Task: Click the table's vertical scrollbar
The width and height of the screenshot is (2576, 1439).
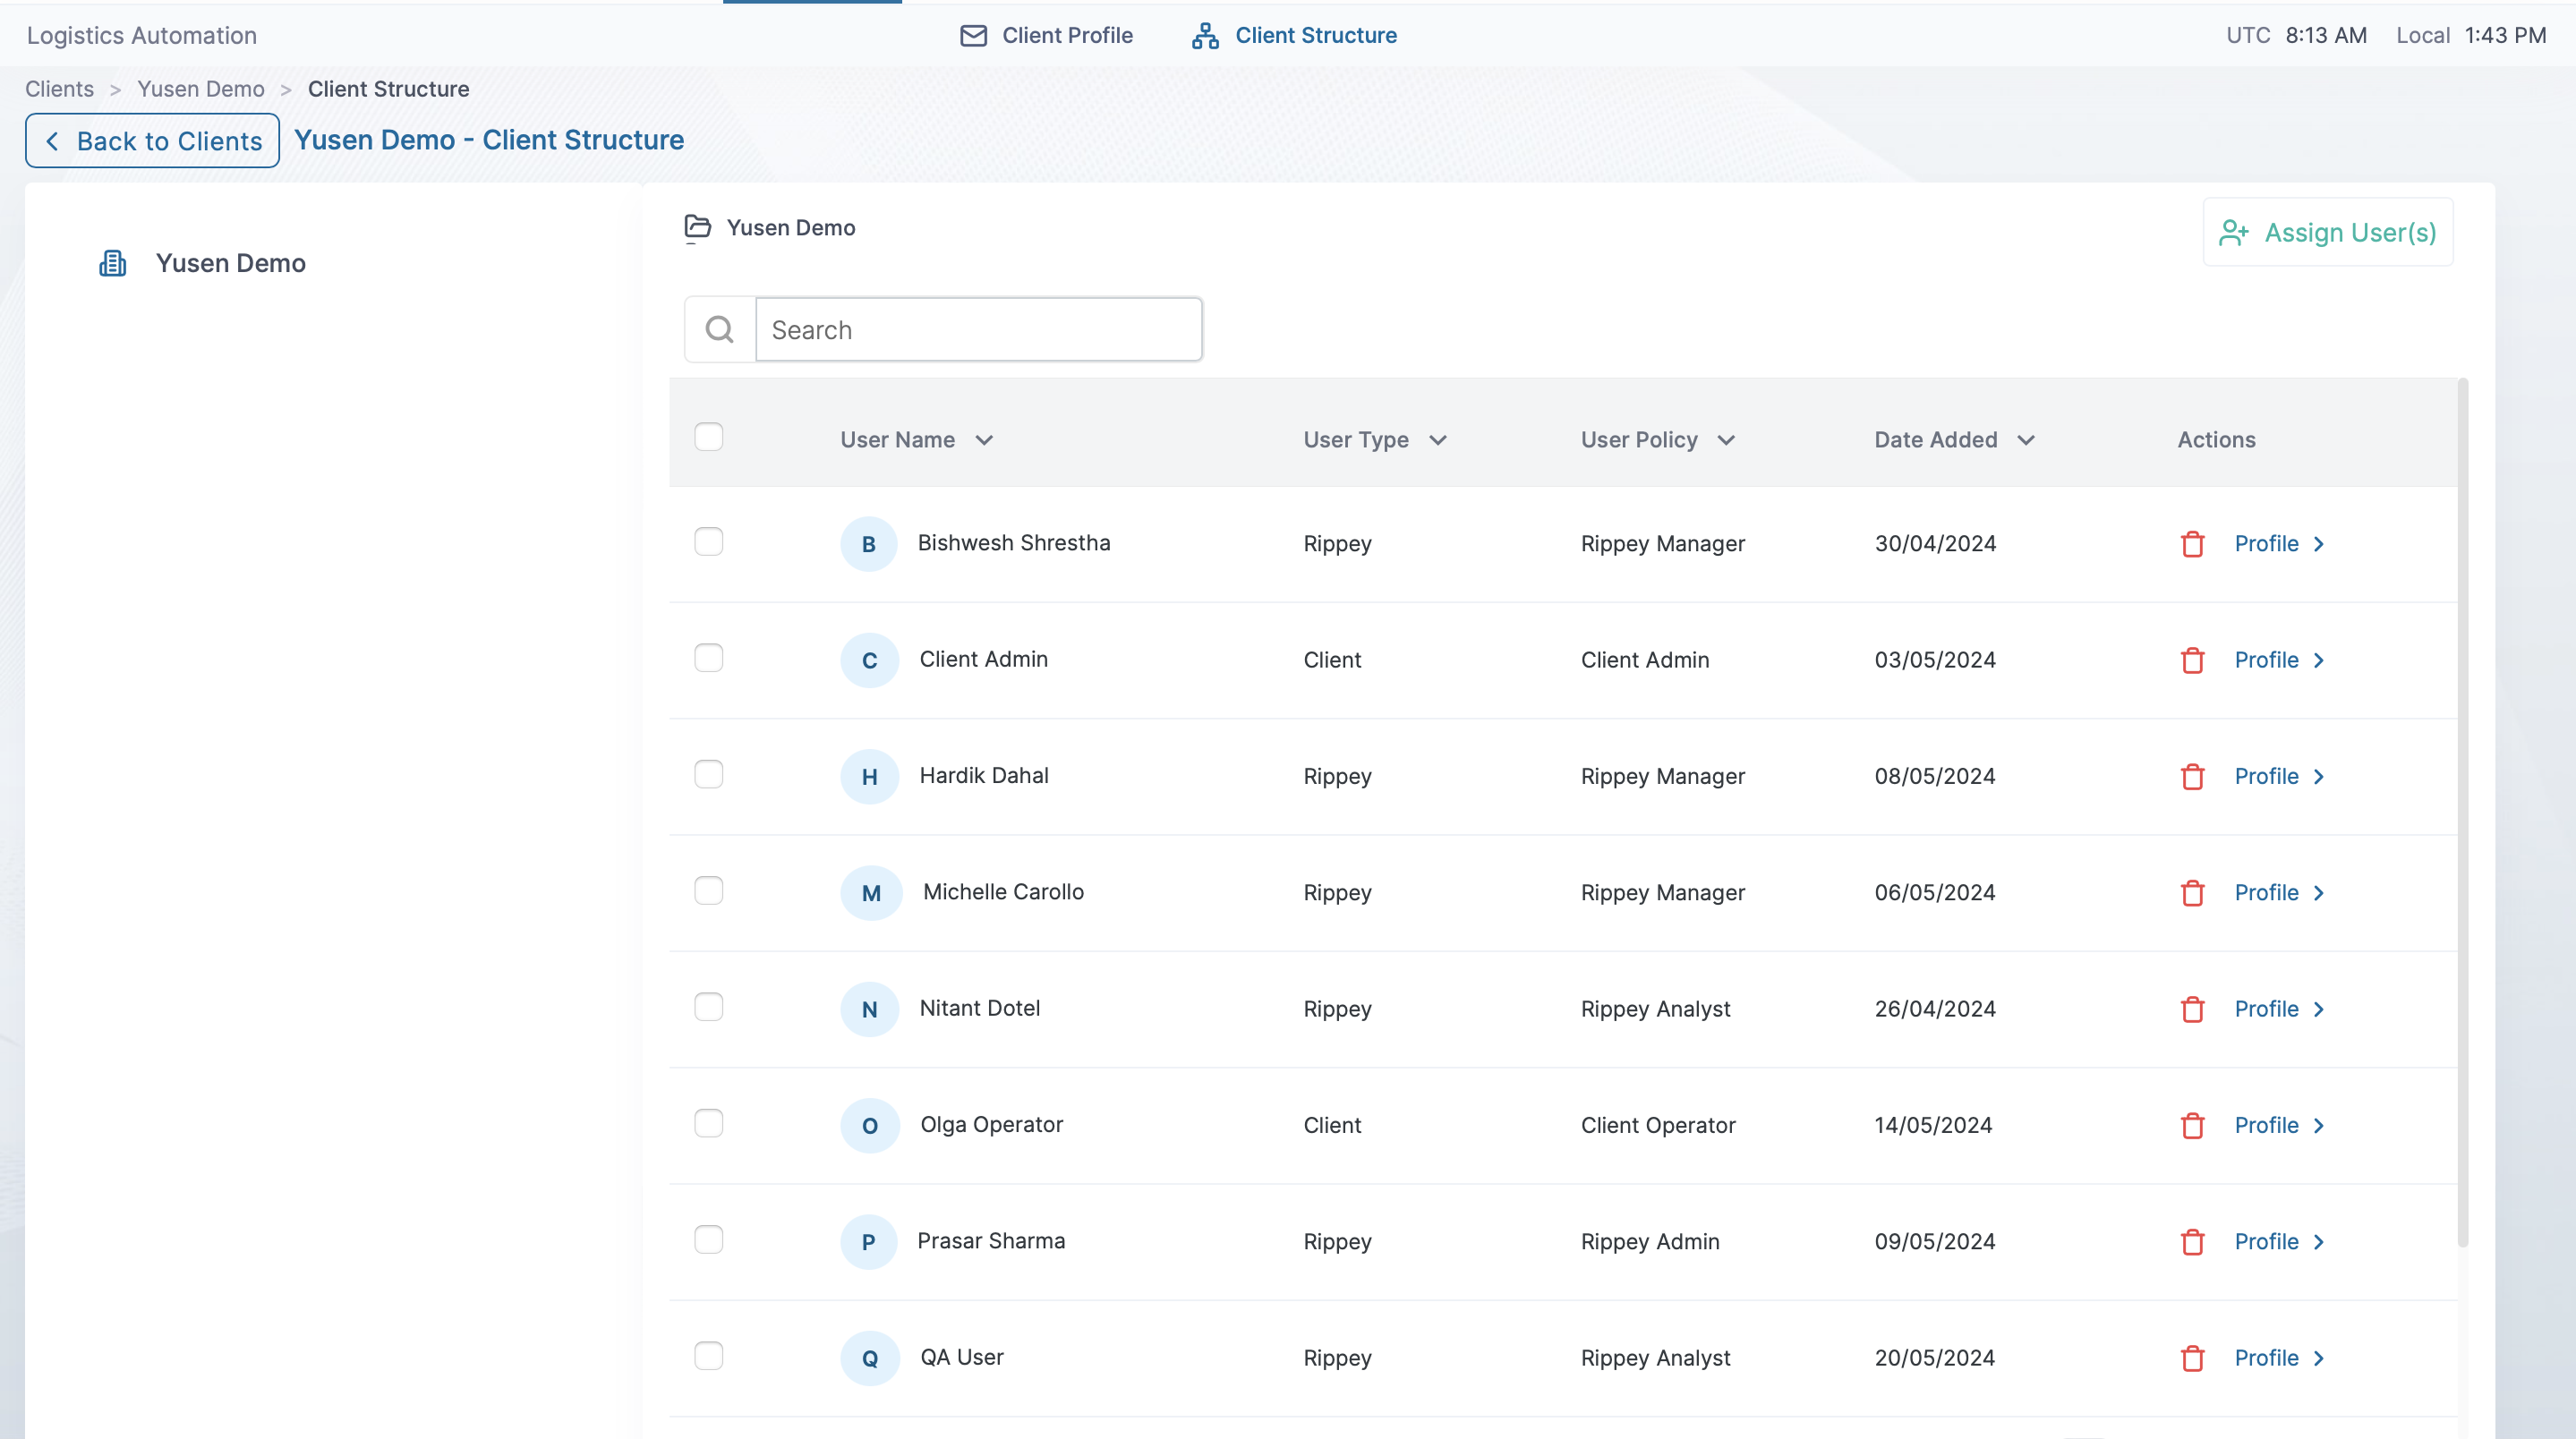Action: pyautogui.click(x=2462, y=810)
